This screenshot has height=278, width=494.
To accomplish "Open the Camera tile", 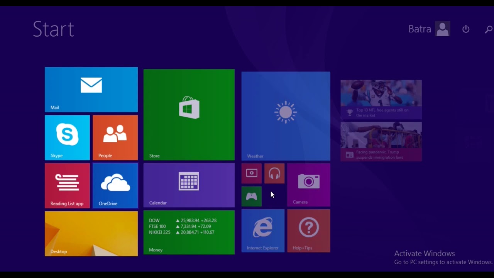I will [x=309, y=185].
